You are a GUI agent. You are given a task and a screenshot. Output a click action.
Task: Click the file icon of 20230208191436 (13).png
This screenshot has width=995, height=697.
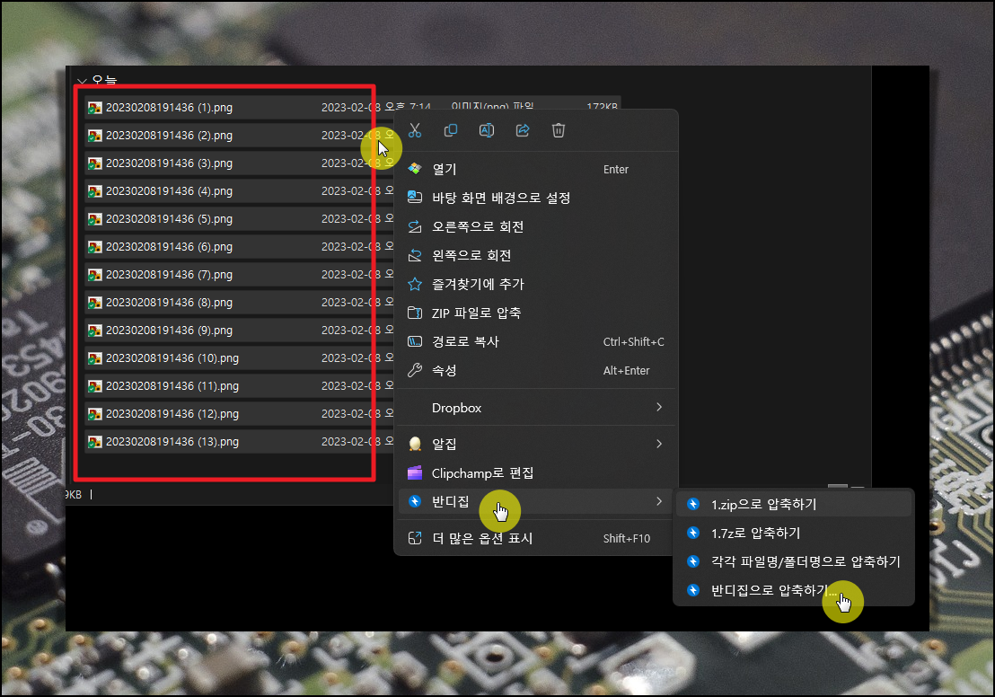click(95, 442)
